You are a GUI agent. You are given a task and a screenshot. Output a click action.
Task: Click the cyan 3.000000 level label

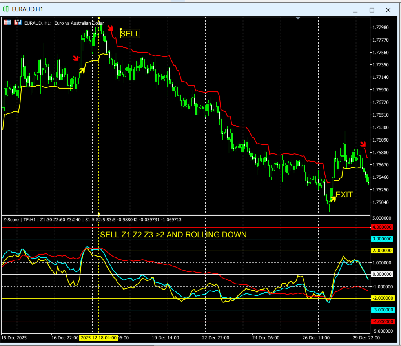(382, 239)
